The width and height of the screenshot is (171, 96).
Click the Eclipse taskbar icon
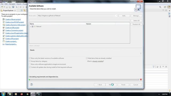coord(33,94)
